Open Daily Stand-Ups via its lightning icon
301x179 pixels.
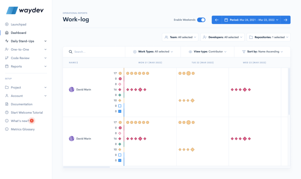click(7, 41)
